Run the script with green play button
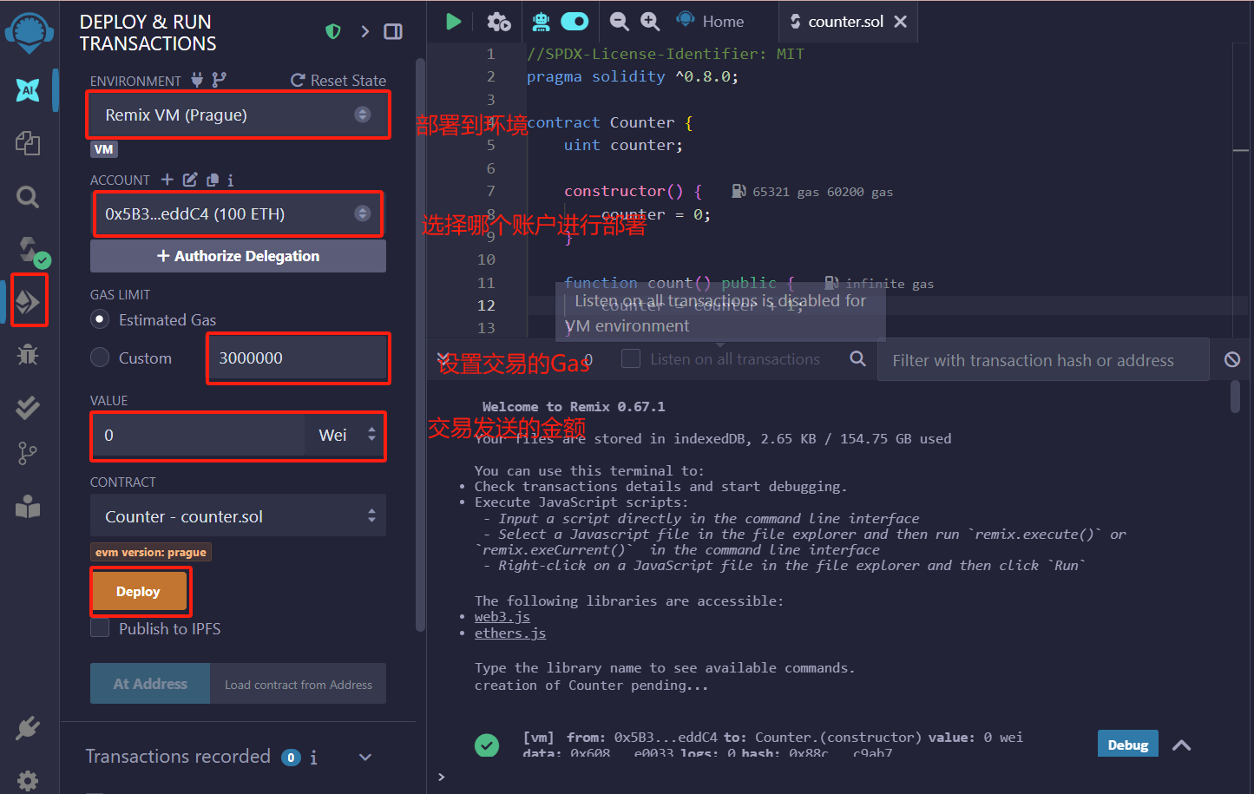Viewport: 1254px width, 794px height. (x=453, y=22)
